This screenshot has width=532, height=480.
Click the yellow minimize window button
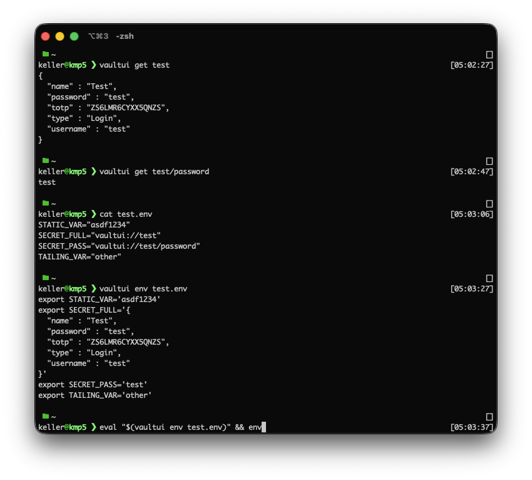tap(59, 36)
